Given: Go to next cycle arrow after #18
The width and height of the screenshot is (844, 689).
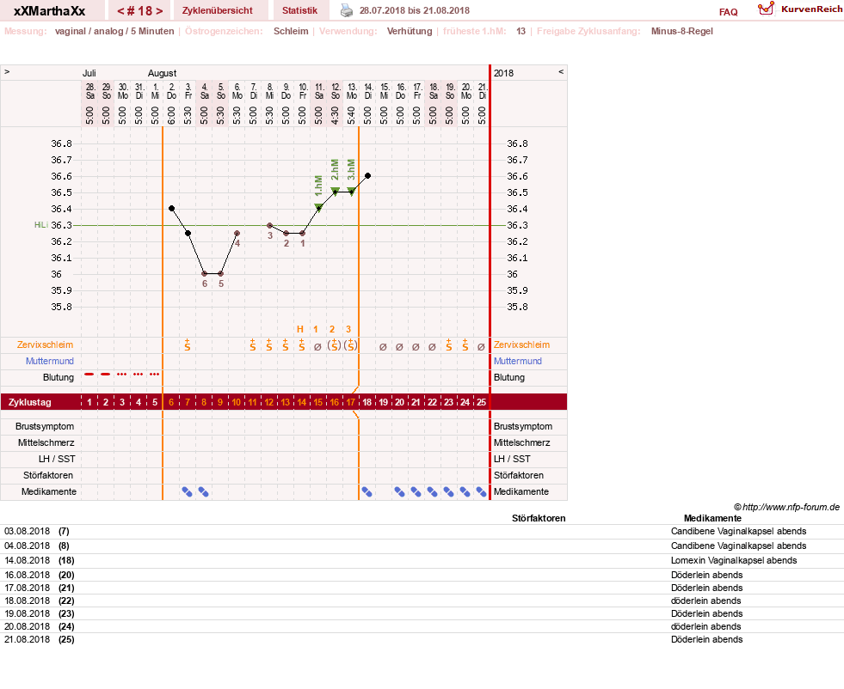Looking at the screenshot, I should point(159,11).
